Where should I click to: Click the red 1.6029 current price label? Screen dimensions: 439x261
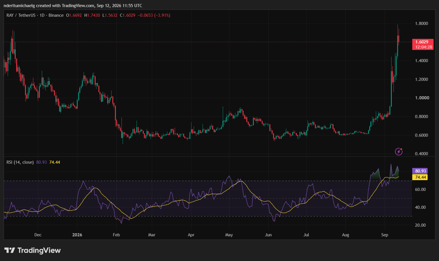tap(423, 42)
